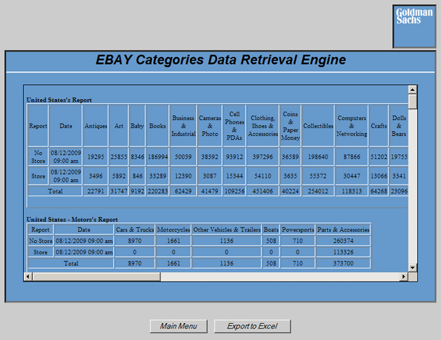The image size is (441, 340).
Task: Click the Boats column header
Action: [271, 229]
